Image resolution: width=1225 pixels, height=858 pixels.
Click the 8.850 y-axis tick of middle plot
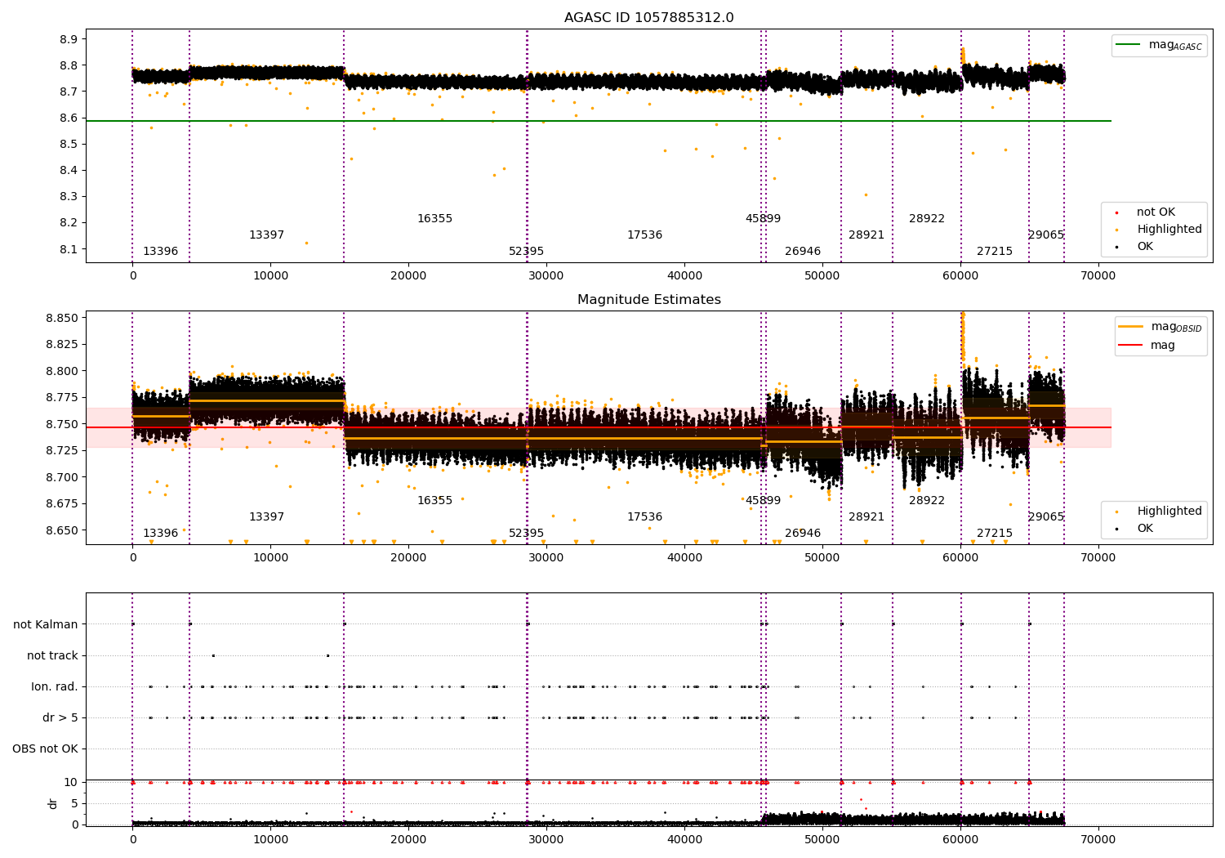click(62, 318)
